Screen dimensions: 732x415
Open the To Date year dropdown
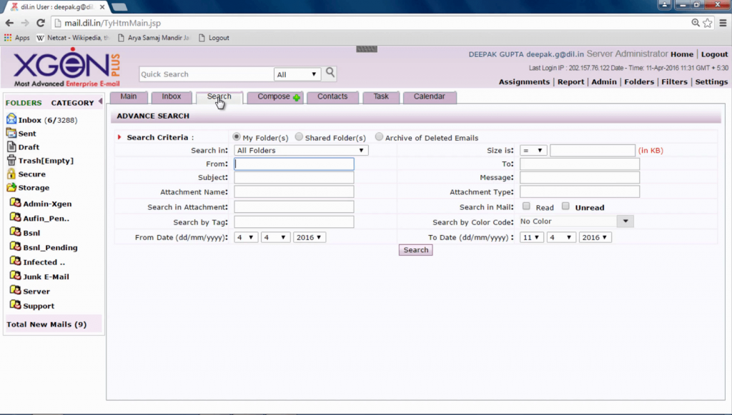tap(596, 236)
